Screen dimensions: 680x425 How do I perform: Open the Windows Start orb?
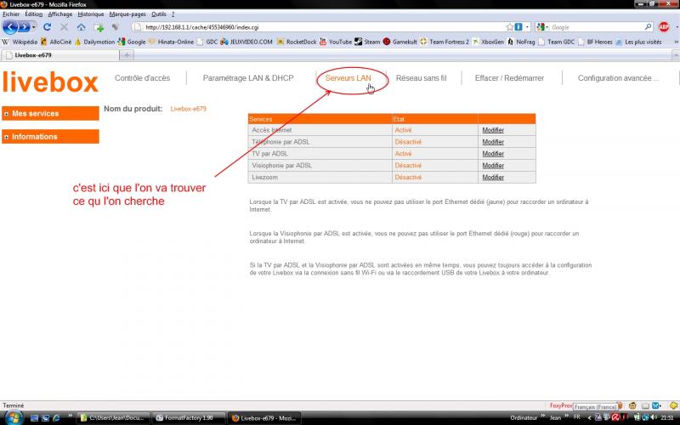14,418
